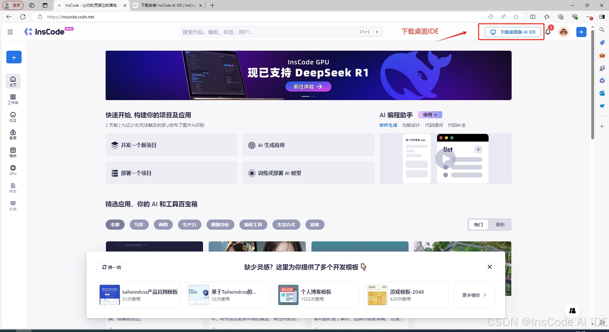Open the notification bell
This screenshot has width=609, height=332.
[548, 32]
